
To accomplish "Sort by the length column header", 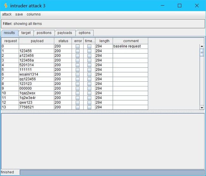I will [x=104, y=41].
